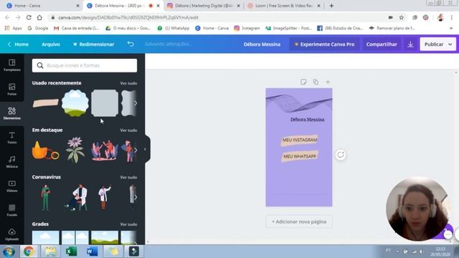
Task: Open a new browser tab
Action: click(331, 6)
